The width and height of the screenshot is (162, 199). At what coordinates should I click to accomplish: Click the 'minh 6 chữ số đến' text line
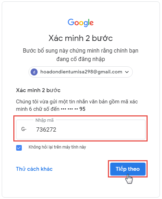coord(38,109)
